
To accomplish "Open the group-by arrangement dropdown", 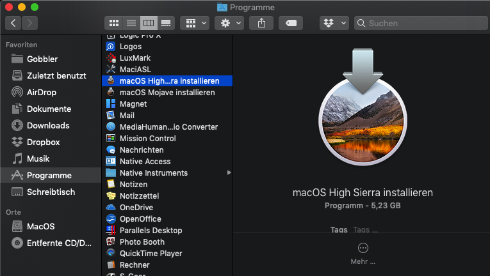I will [195, 23].
